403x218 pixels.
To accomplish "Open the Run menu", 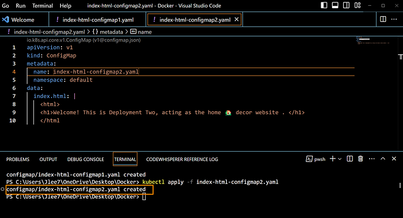I will click(x=21, y=6).
